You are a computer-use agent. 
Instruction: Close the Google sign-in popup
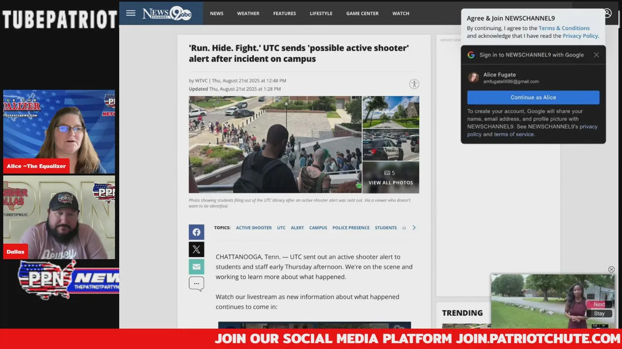click(596, 55)
